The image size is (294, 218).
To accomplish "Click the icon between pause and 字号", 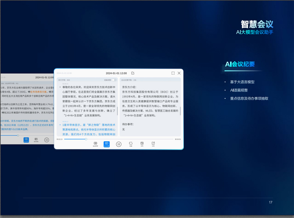I will click(x=130, y=144).
